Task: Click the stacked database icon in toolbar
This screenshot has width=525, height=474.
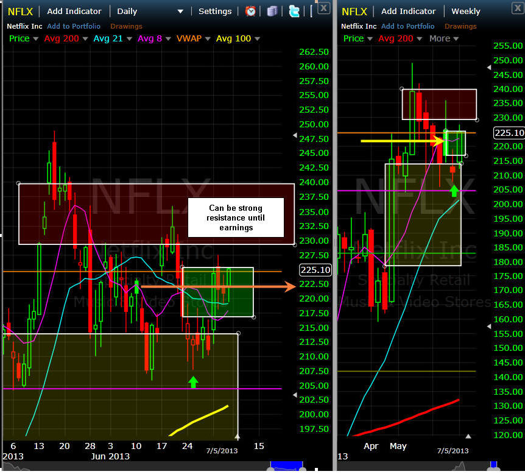Action: click(x=272, y=12)
